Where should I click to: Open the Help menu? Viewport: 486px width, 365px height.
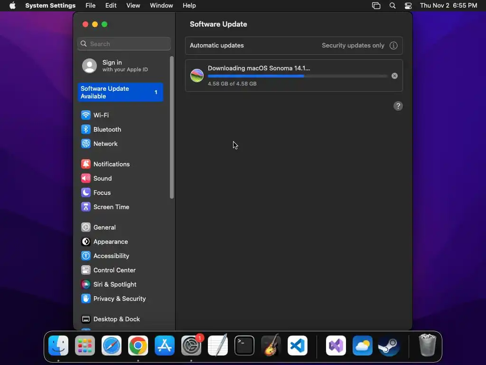[189, 6]
